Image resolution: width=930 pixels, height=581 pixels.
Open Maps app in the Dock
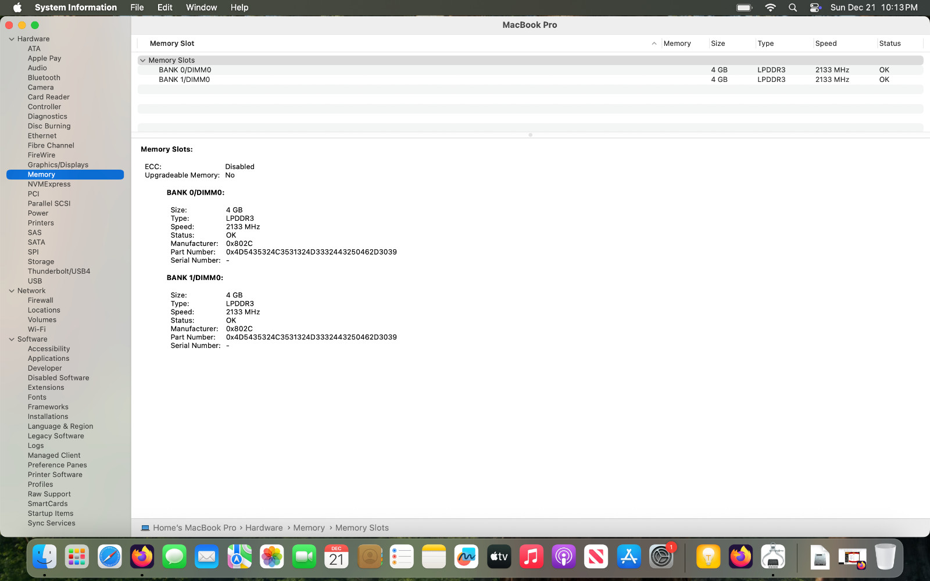[x=239, y=557]
